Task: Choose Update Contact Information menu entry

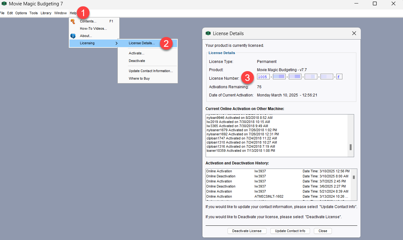Action: pos(148,71)
